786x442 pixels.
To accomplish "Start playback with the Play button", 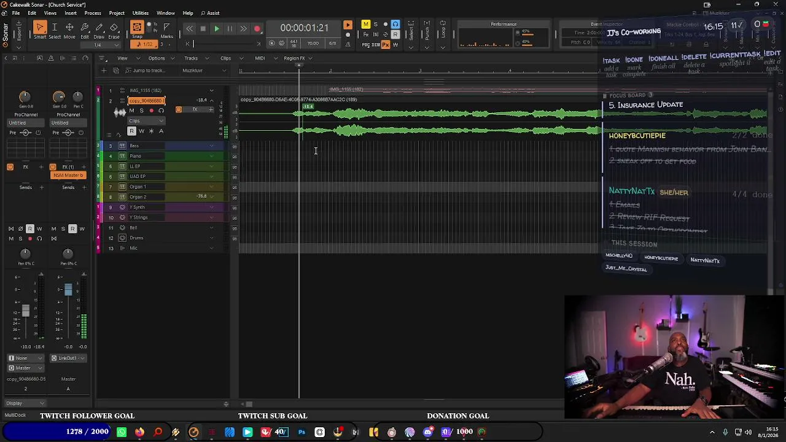I will pos(216,29).
